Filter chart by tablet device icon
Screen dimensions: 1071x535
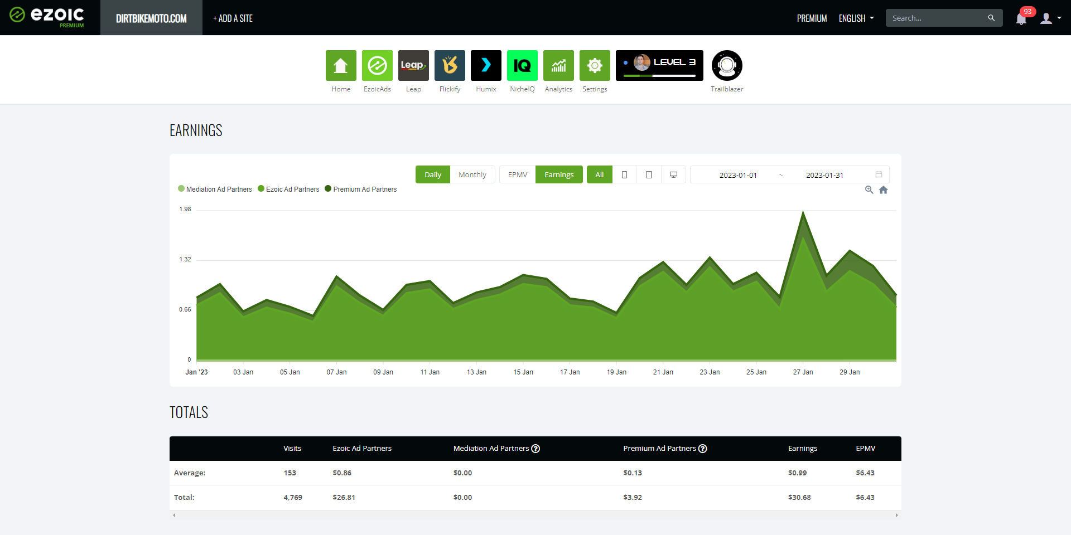[x=649, y=174]
